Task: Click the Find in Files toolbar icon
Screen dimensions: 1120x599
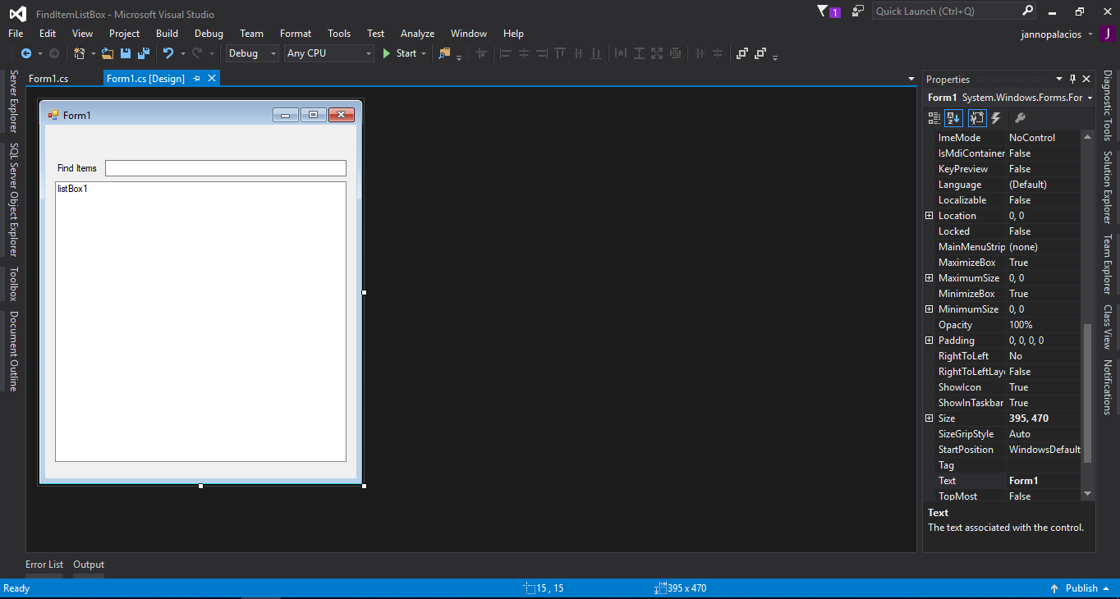Action: tap(445, 53)
